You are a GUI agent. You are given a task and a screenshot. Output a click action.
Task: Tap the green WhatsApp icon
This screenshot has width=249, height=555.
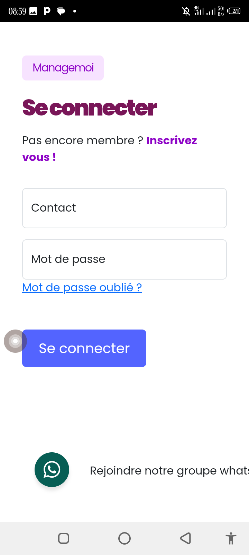(52, 470)
